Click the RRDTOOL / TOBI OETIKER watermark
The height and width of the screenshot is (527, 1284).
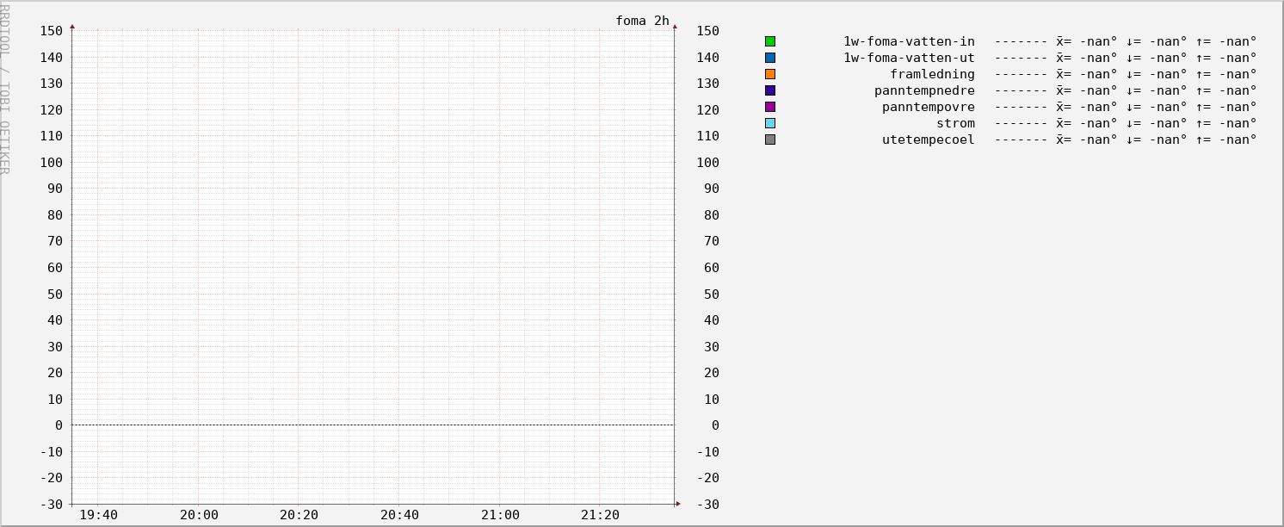pos(5,88)
